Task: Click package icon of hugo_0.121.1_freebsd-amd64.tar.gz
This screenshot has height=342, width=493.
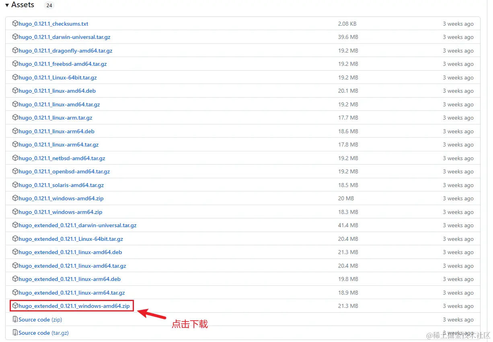Action: (x=15, y=64)
